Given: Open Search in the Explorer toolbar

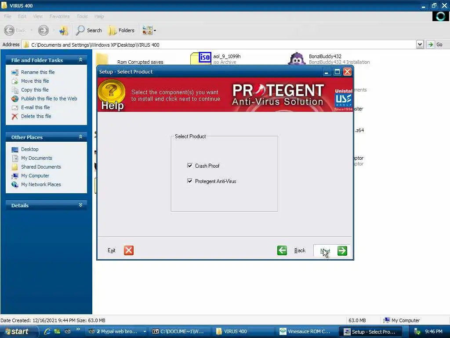Looking at the screenshot, I should point(89,30).
